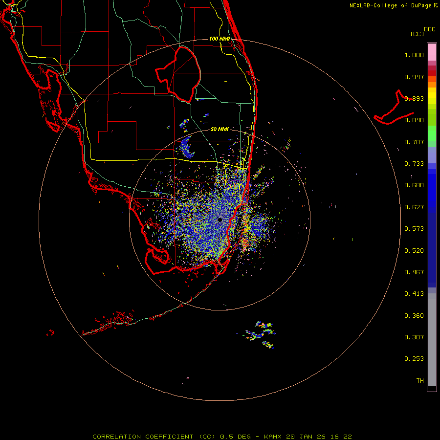
Task: Pick the red swatch on the color bar
Action: click(432, 73)
